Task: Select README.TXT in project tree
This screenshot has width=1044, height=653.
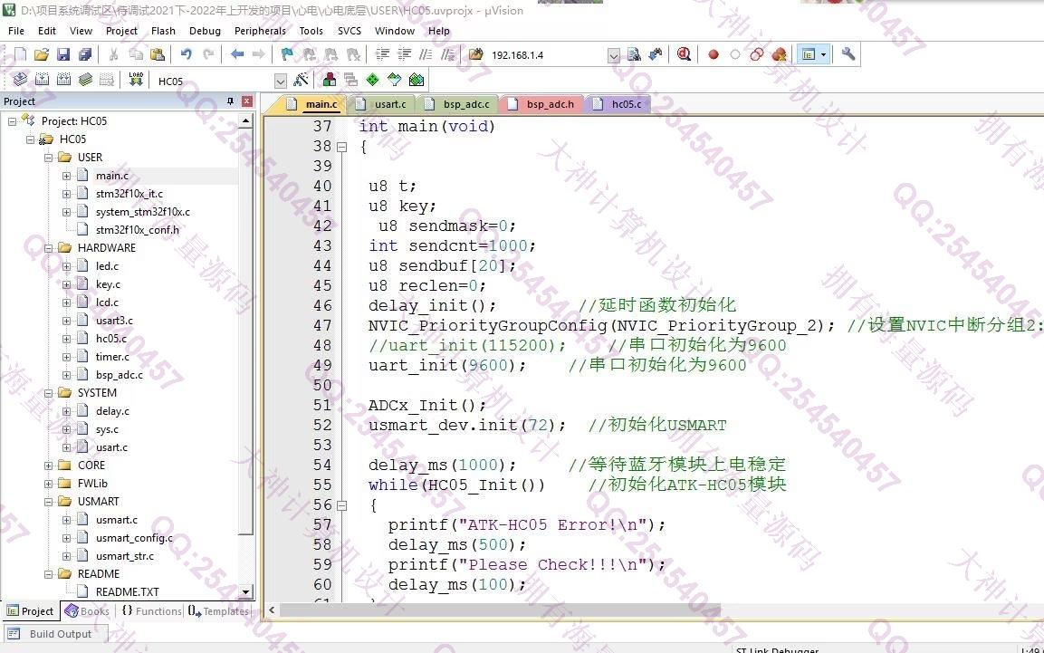Action: coord(127,592)
